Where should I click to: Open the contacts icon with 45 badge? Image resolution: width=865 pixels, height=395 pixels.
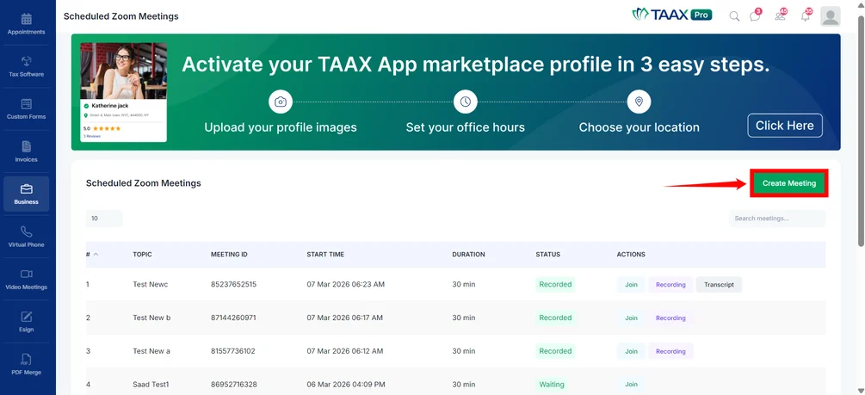point(780,16)
